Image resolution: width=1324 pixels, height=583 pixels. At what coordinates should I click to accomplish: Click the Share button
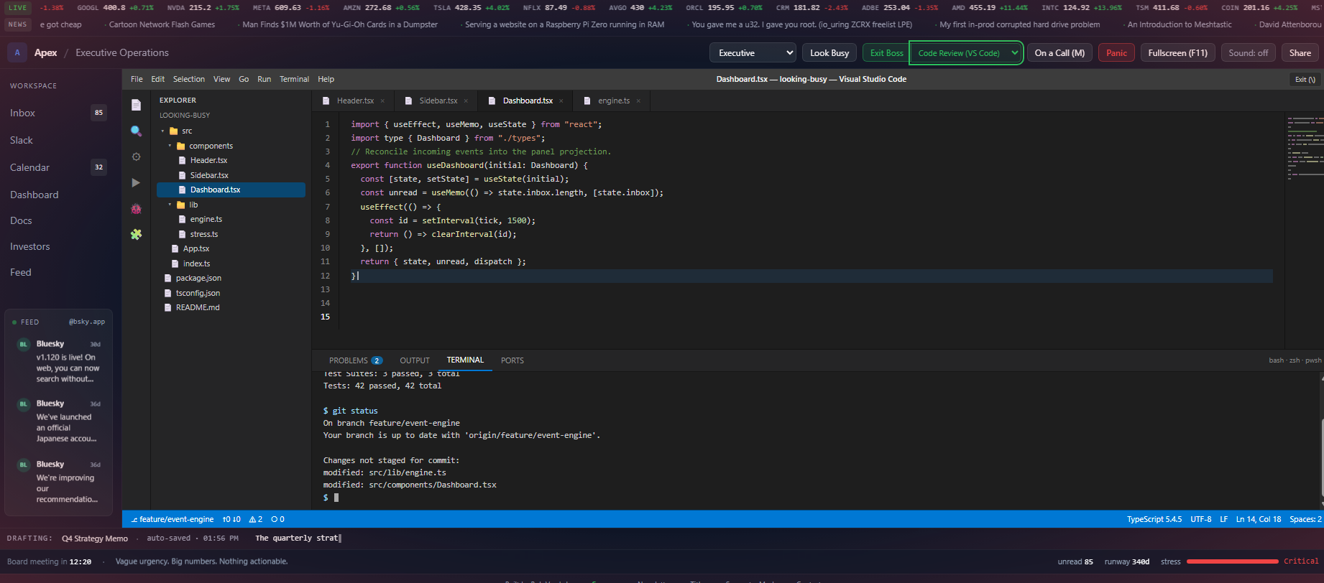[1300, 53]
